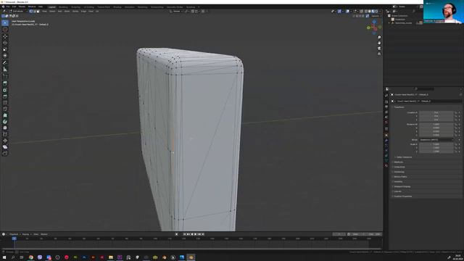Toggle camera view gizmo icon
Viewport: 464px width, 261px height.
(x=379, y=49)
